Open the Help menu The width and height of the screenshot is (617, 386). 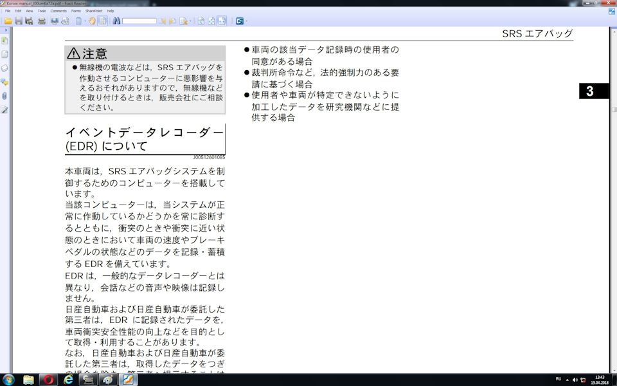pos(110,11)
